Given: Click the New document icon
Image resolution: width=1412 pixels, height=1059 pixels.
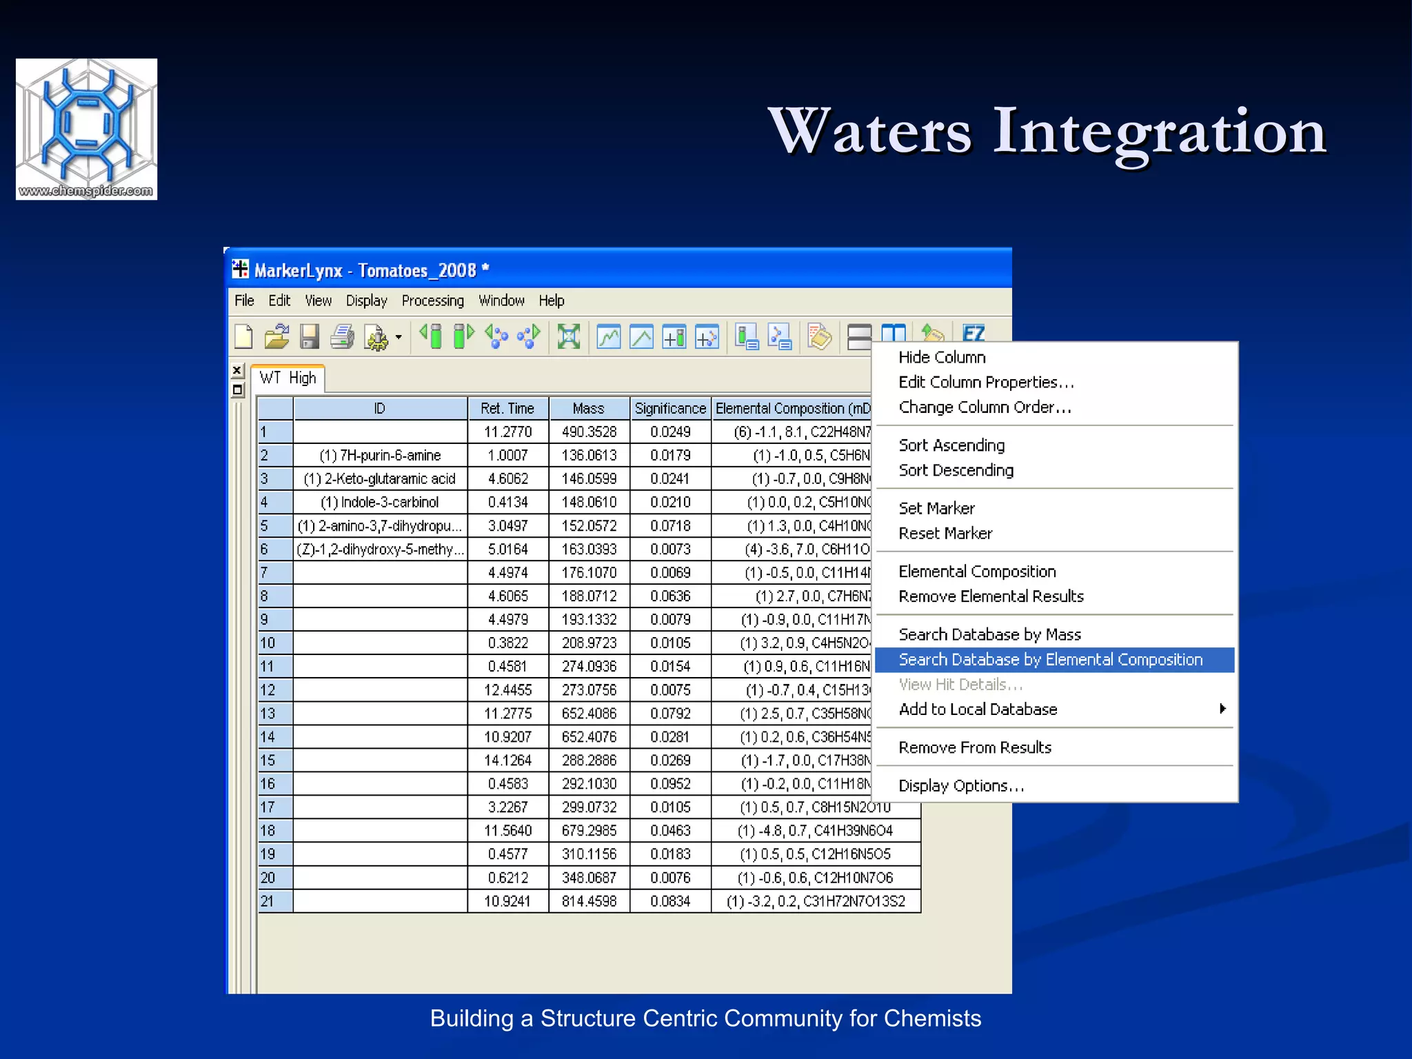Looking at the screenshot, I should 244,337.
